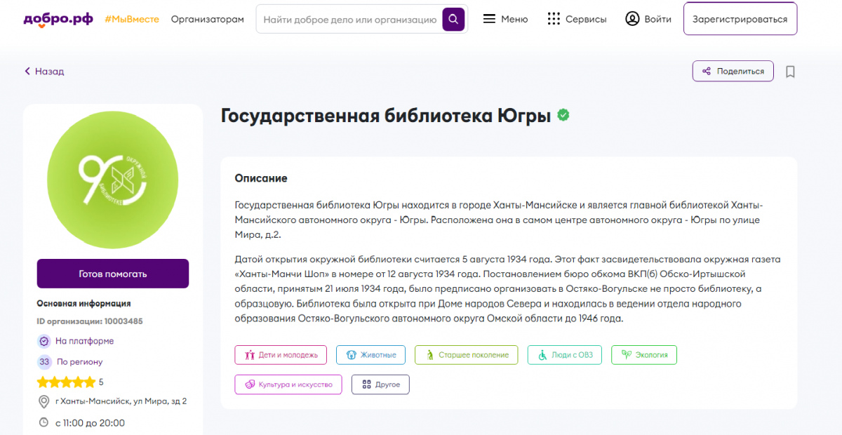Click the Войти link
842x435 pixels.
click(658, 19)
